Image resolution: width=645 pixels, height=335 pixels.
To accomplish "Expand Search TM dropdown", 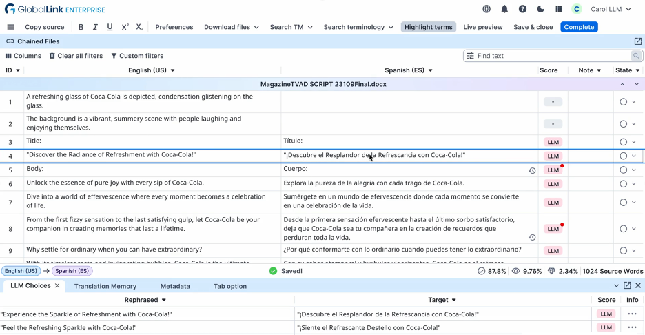I will [x=291, y=27].
